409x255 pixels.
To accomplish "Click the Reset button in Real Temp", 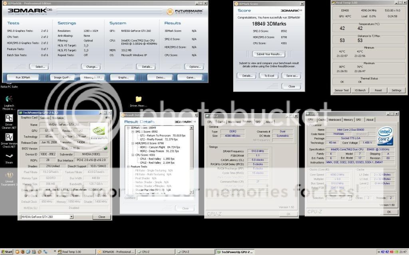I will (x=378, y=90).
